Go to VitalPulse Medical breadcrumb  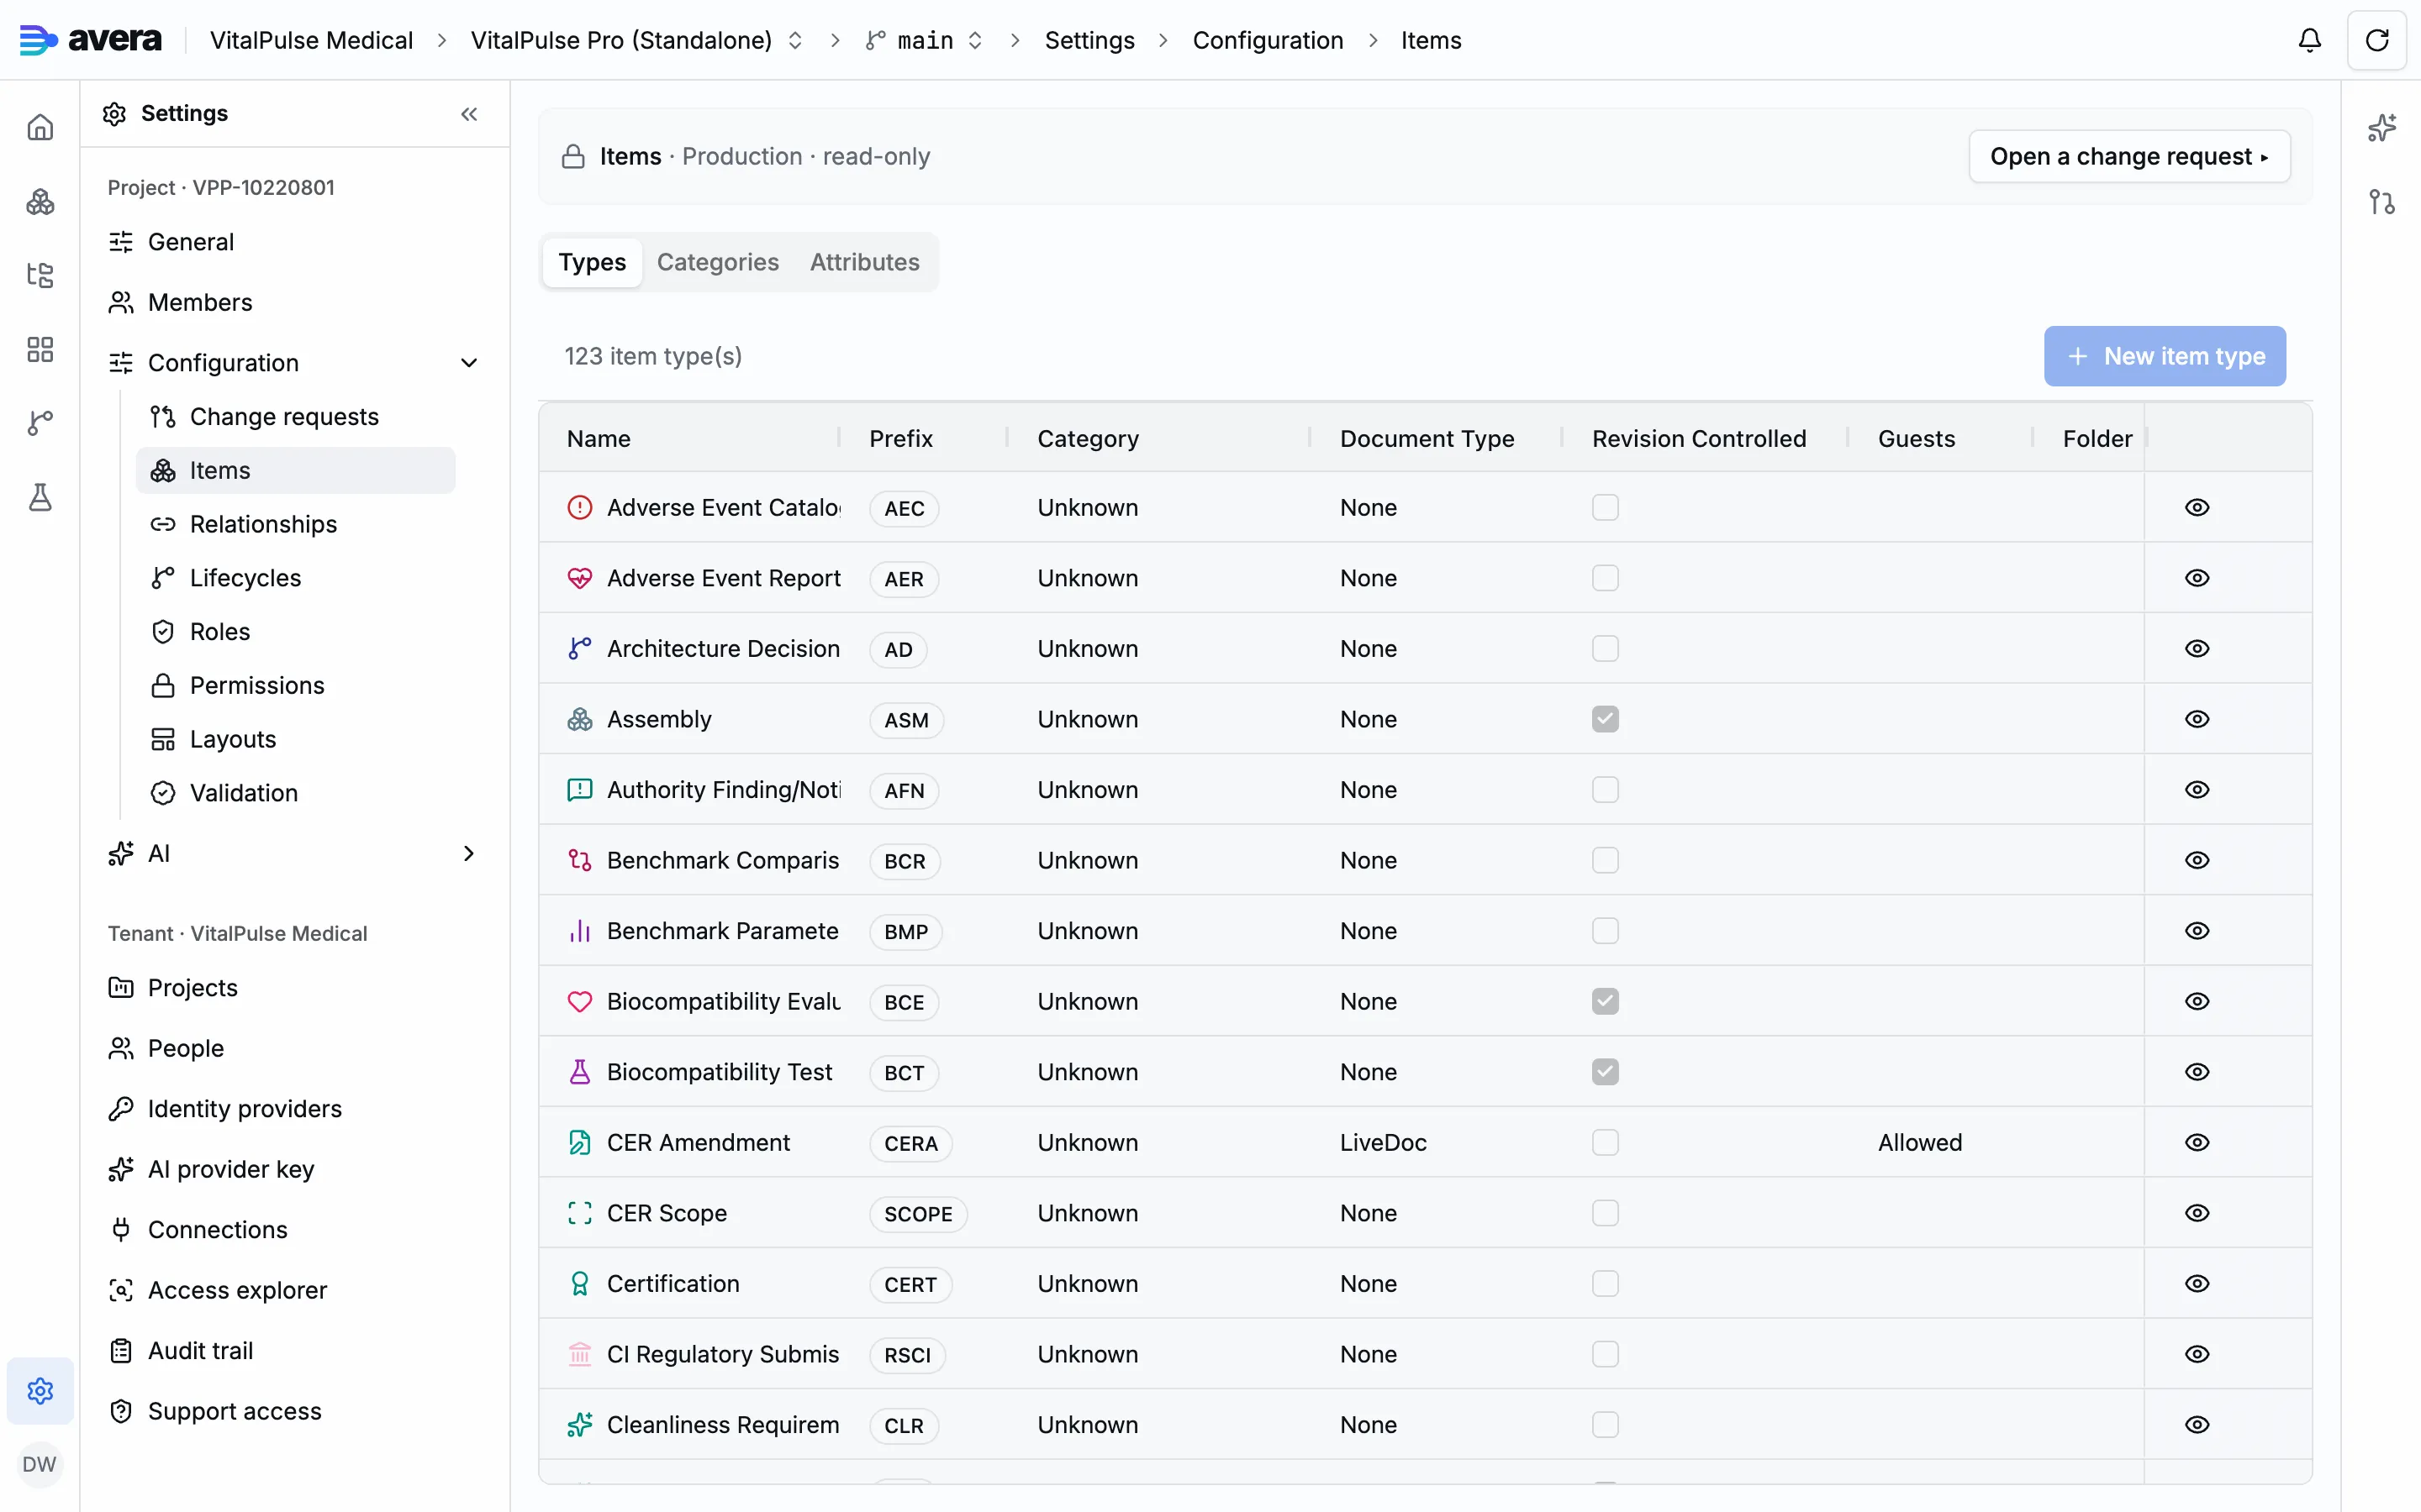click(x=311, y=40)
